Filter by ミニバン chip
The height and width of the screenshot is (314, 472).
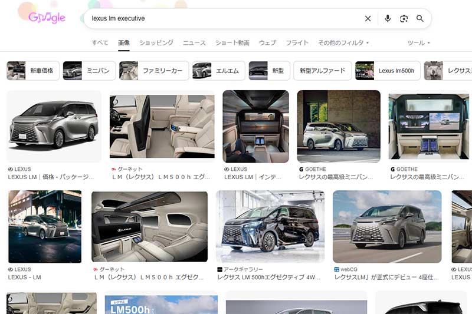point(89,71)
